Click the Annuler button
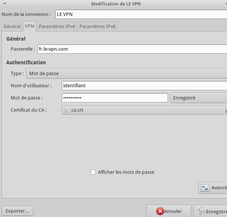This screenshot has height=217, width=227. pyautogui.click(x=169, y=211)
